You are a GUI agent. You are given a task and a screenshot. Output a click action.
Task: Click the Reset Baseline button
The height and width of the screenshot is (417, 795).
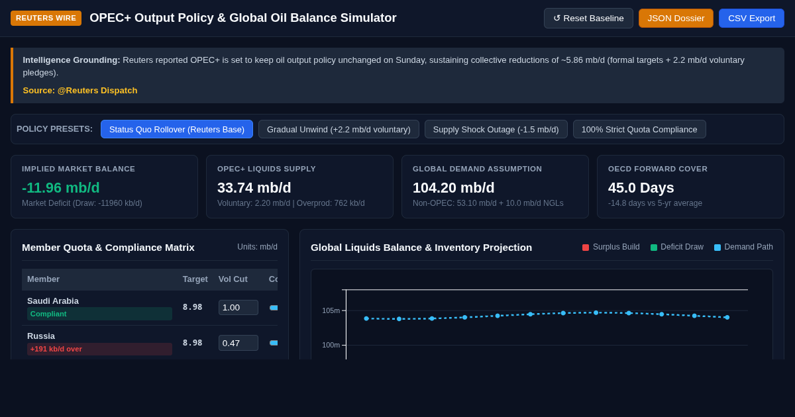(588, 18)
